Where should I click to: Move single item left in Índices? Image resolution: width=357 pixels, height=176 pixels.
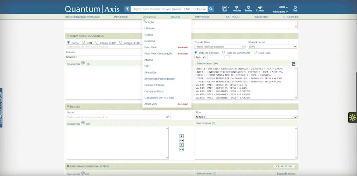click(x=181, y=145)
